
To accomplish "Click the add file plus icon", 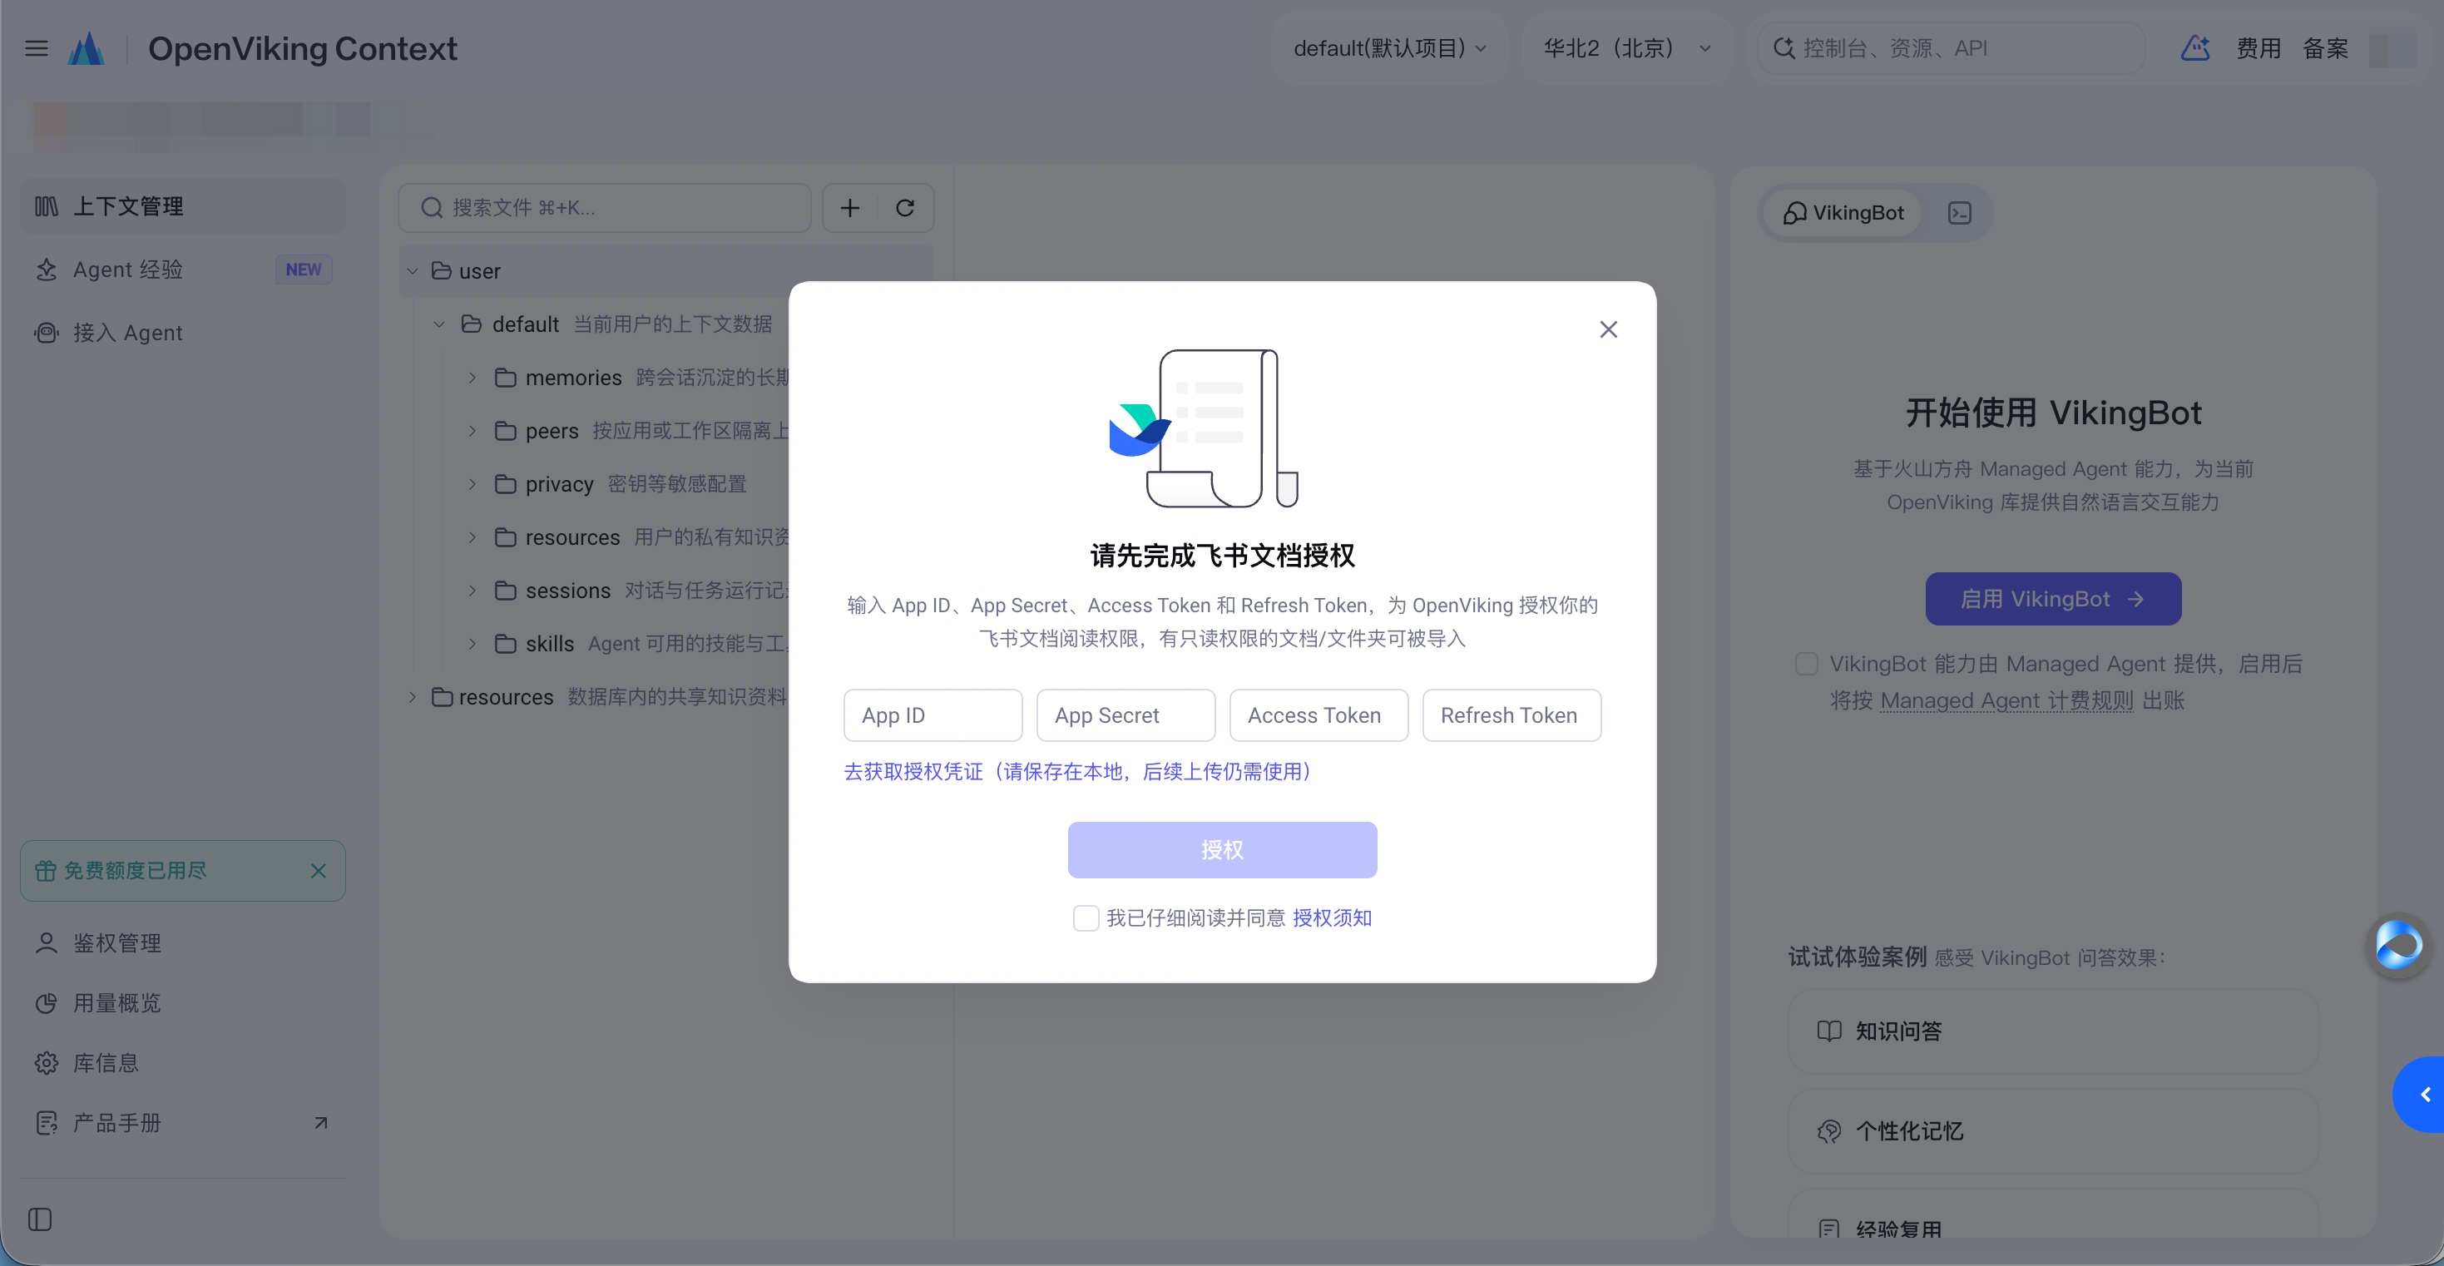I will click(850, 208).
